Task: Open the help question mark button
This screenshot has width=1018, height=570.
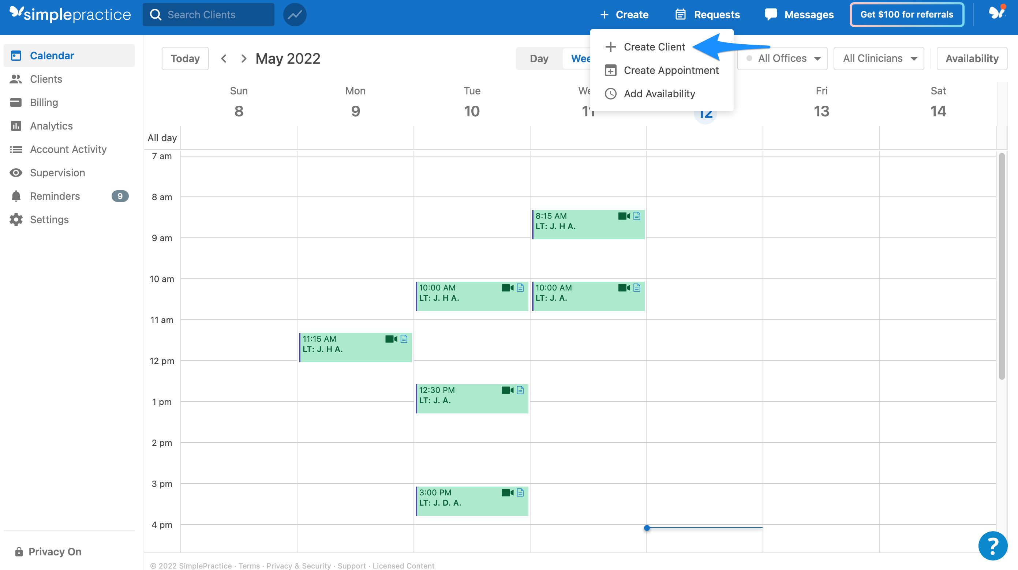Action: 992,545
